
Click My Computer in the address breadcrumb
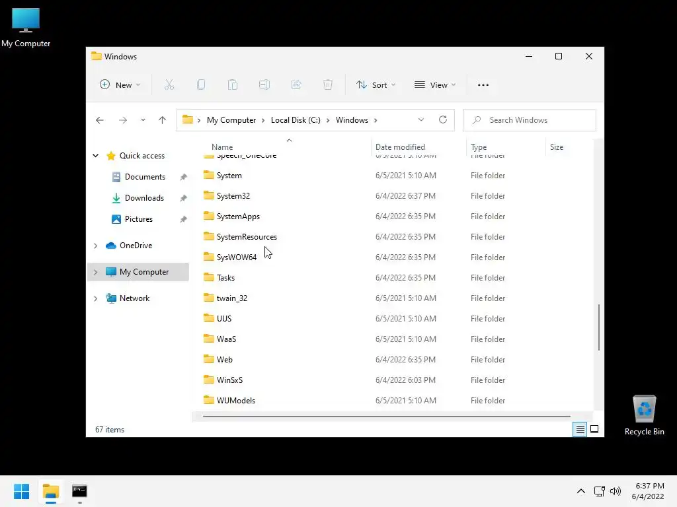point(231,120)
